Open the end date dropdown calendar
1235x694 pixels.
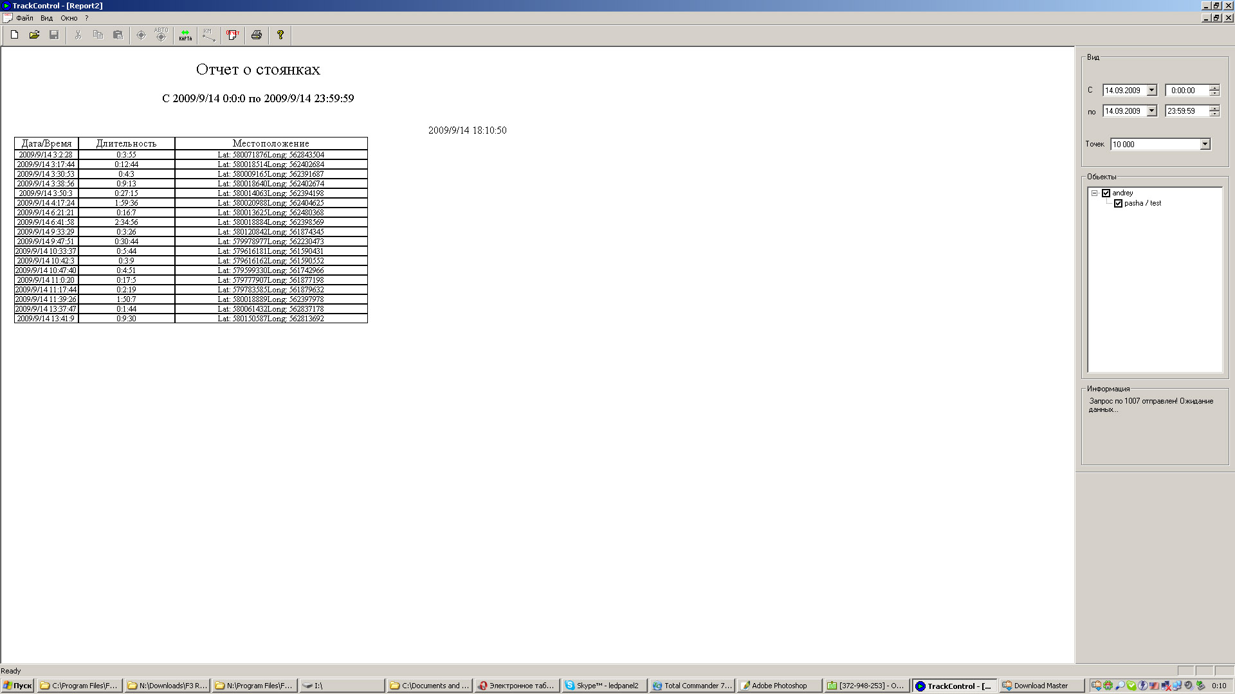(1151, 111)
